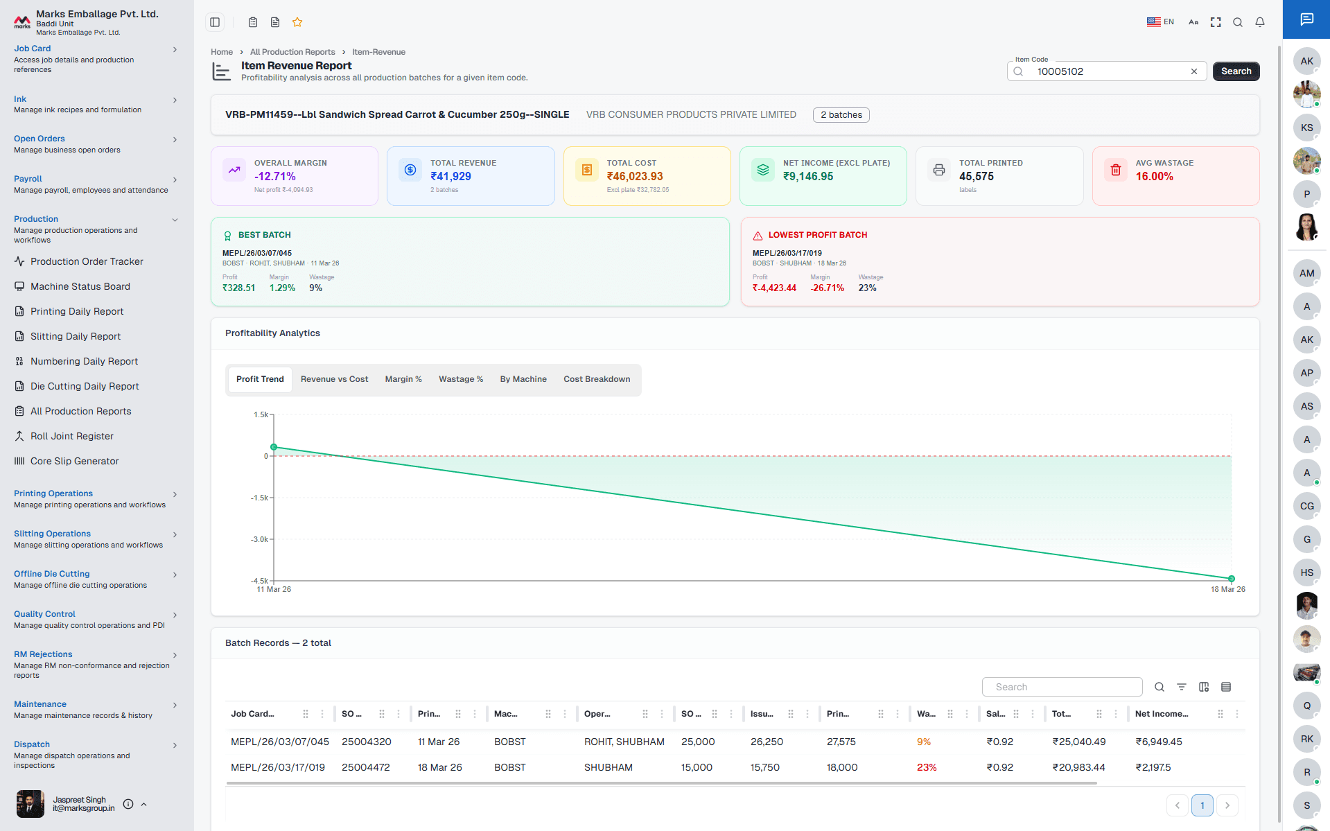Click the font size Aa icon
The image size is (1330, 831).
1193,22
